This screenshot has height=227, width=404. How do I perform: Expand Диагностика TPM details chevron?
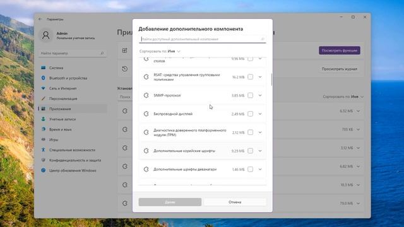(260, 132)
